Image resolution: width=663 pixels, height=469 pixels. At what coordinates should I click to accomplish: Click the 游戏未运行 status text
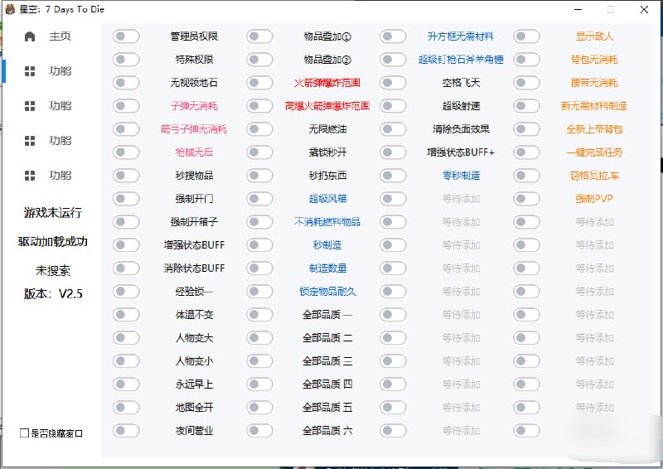(x=53, y=213)
